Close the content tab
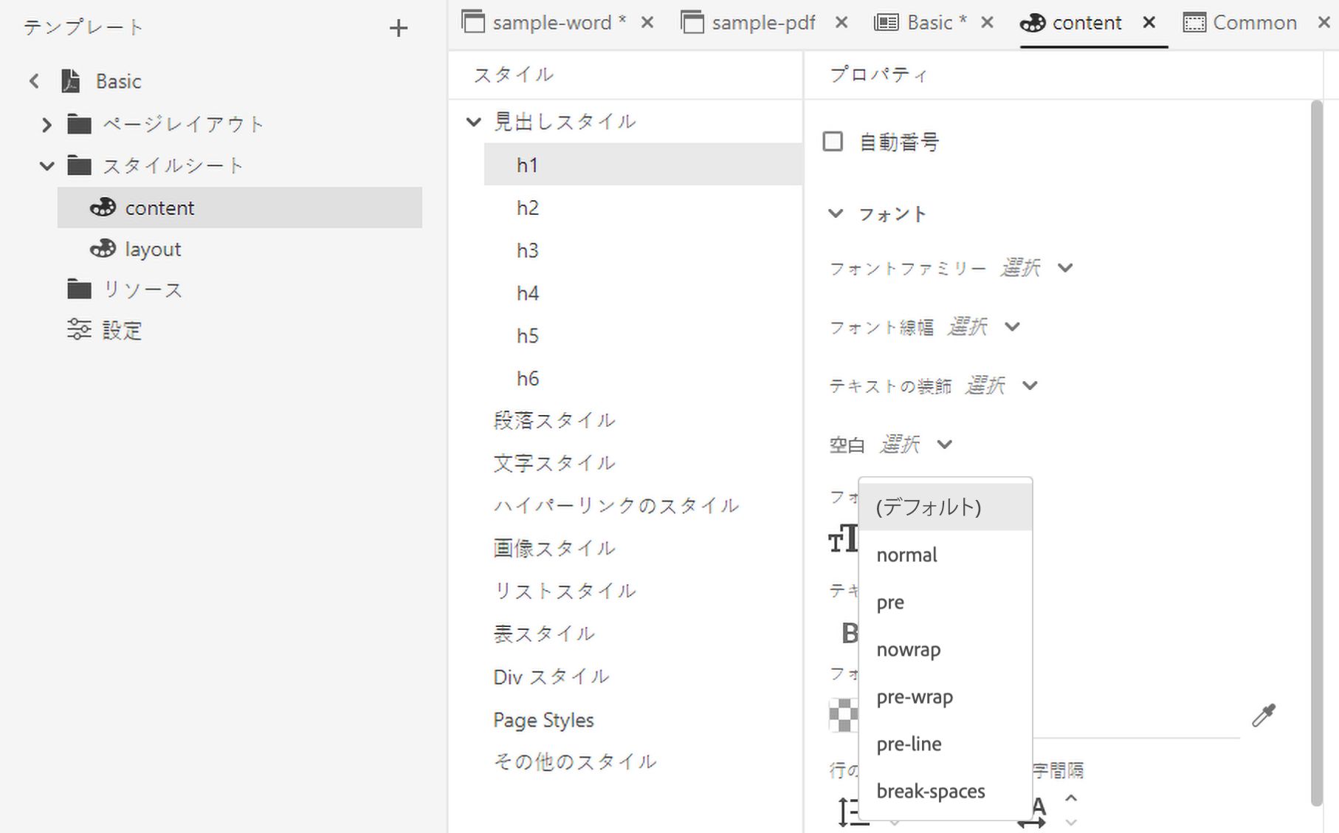This screenshot has height=833, width=1339. (1149, 23)
